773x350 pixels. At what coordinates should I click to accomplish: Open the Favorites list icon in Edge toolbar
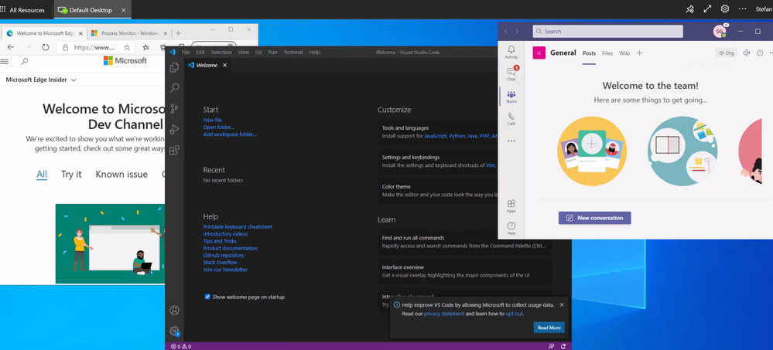point(146,47)
